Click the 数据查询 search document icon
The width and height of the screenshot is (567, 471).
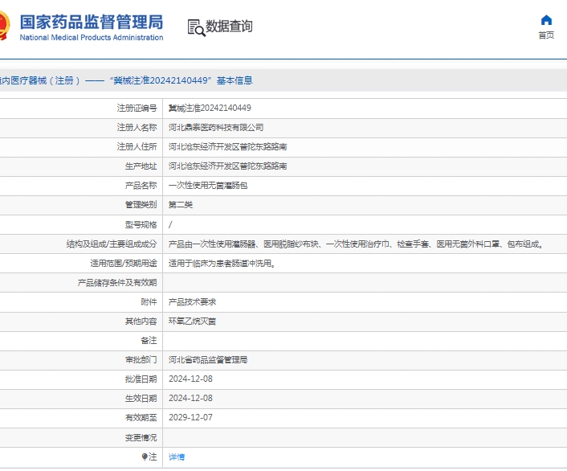(x=196, y=28)
